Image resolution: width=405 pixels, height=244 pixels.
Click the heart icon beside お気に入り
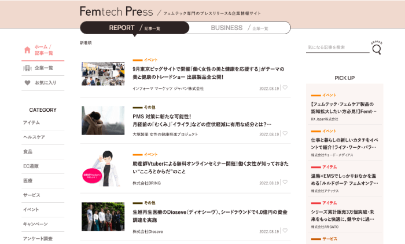(x=27, y=83)
